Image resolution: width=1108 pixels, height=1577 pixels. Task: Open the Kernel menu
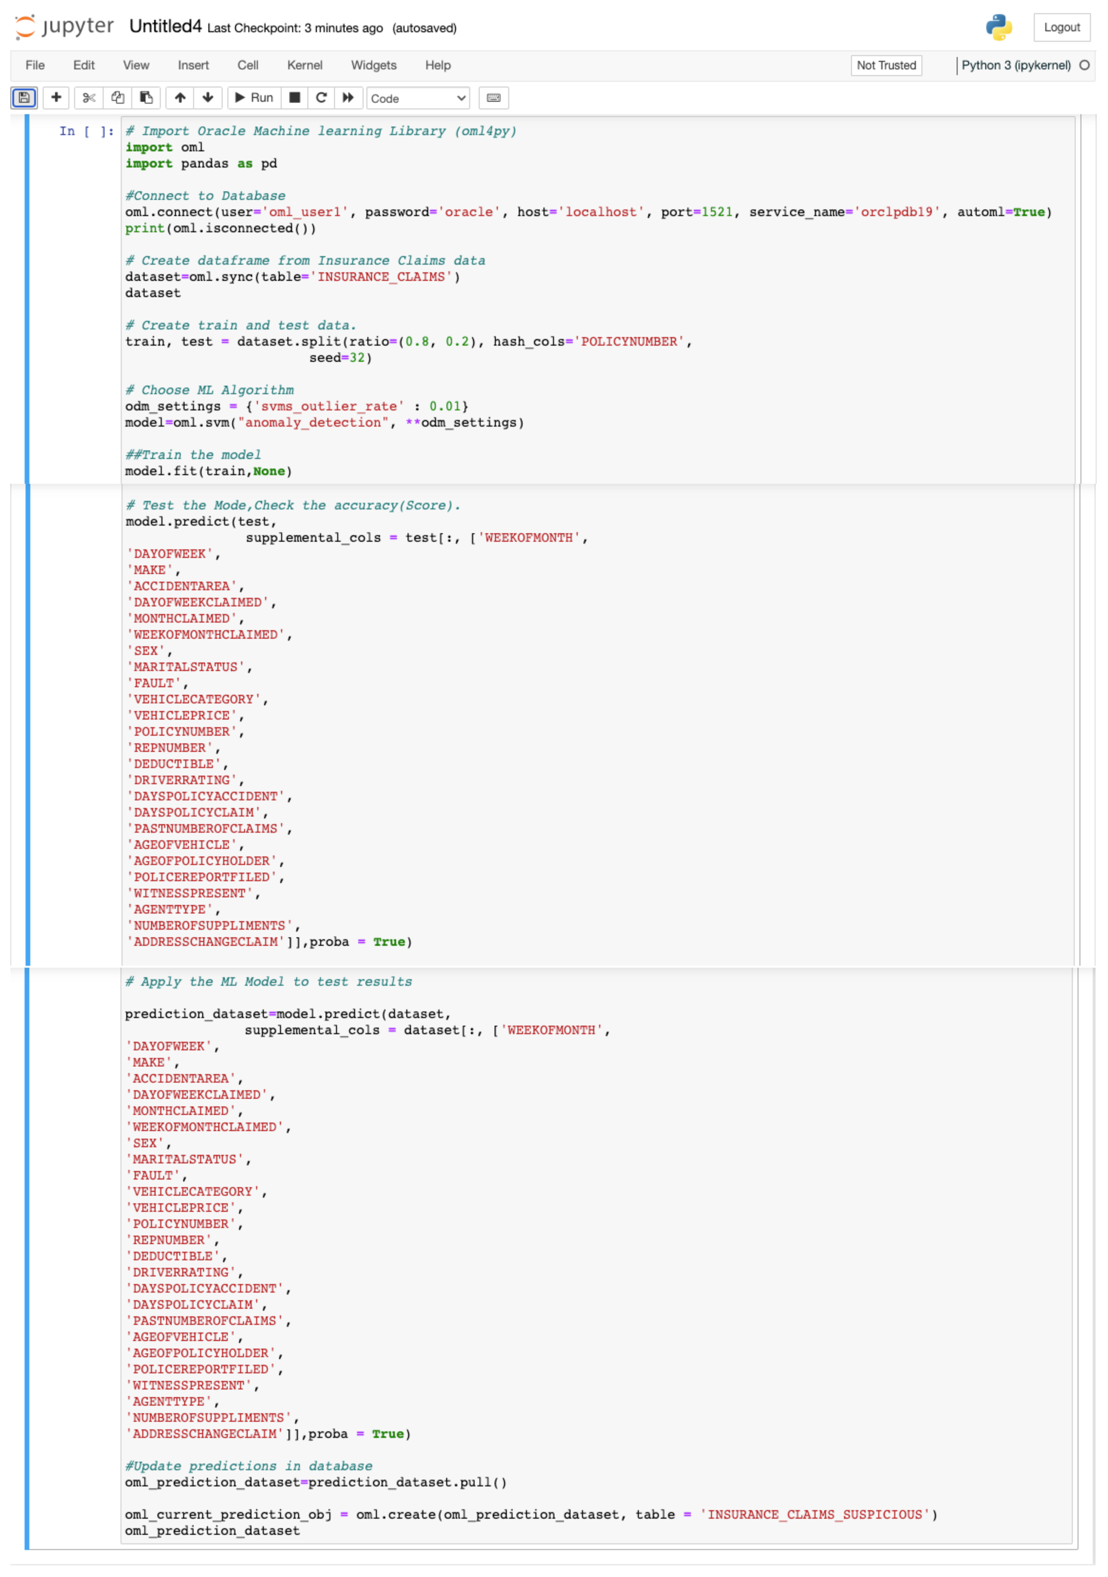pyautogui.click(x=305, y=65)
